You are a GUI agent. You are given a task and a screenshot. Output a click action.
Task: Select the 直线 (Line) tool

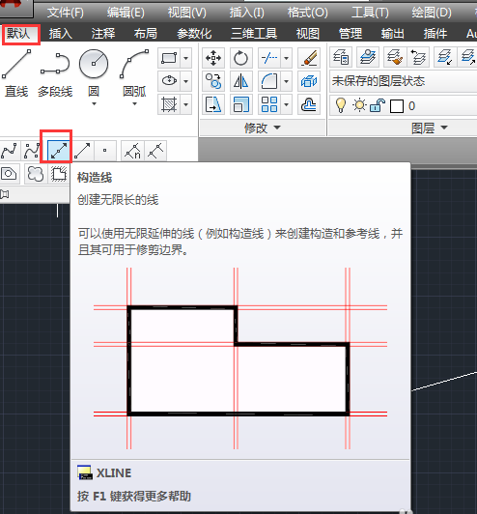[x=16, y=73]
